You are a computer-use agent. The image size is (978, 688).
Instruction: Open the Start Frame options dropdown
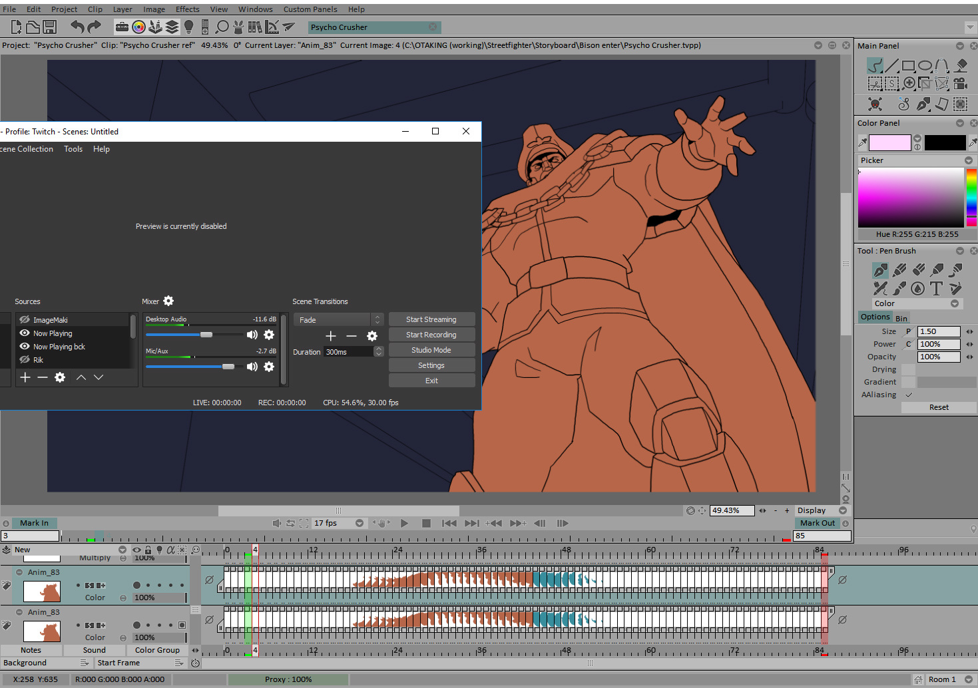point(178,663)
